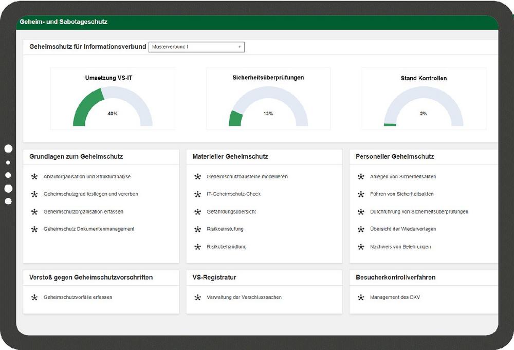Click the icon next to Management des BKV
The image size is (514, 350).
pyautogui.click(x=361, y=297)
